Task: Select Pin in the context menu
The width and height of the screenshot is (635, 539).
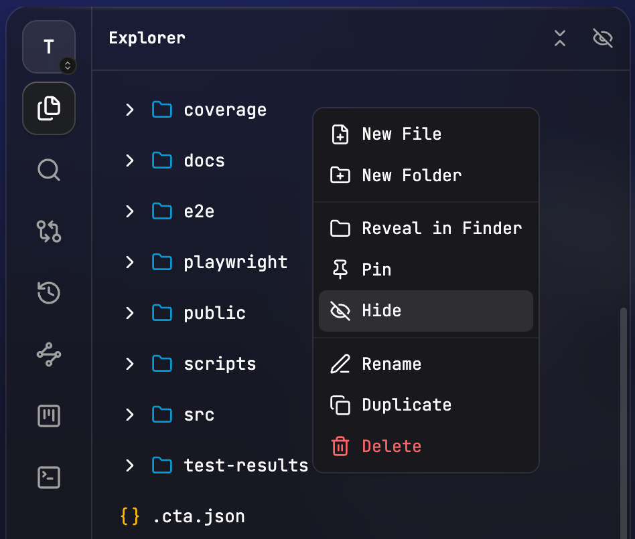Action: [x=426, y=269]
